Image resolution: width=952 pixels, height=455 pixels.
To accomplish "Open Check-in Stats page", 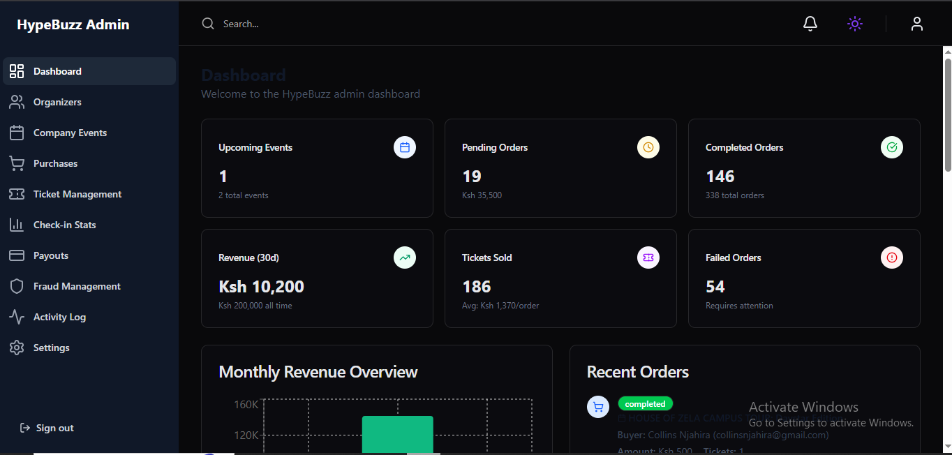I will [64, 225].
